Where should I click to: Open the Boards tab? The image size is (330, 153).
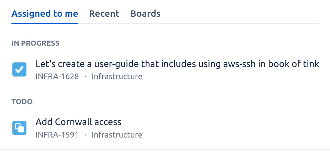point(145,14)
